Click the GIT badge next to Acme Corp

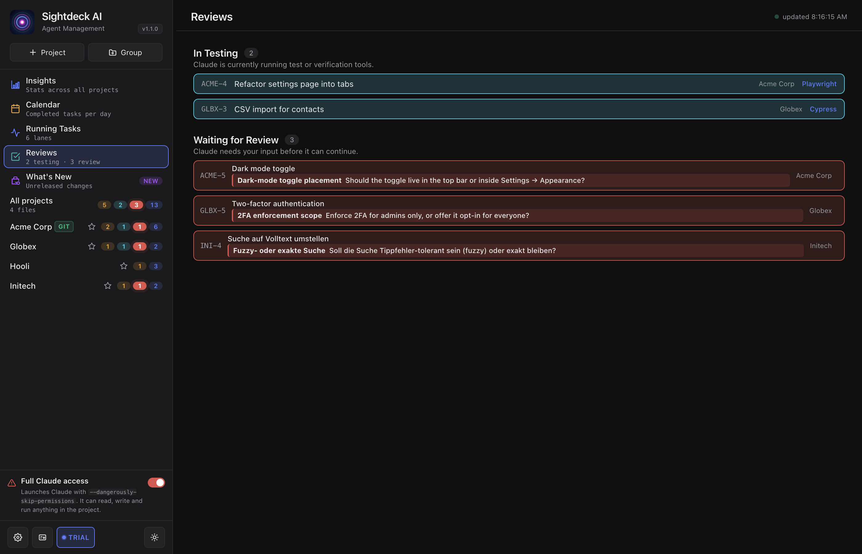[x=64, y=227]
